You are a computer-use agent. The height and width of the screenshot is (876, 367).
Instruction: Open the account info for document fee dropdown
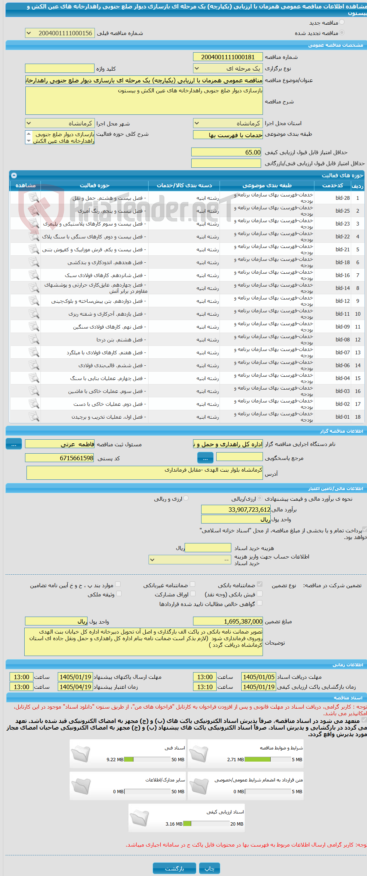190,560
